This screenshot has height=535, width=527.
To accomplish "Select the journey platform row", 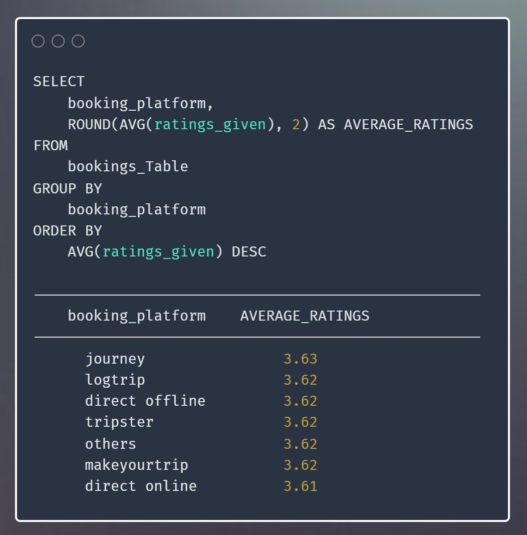I will (115, 359).
